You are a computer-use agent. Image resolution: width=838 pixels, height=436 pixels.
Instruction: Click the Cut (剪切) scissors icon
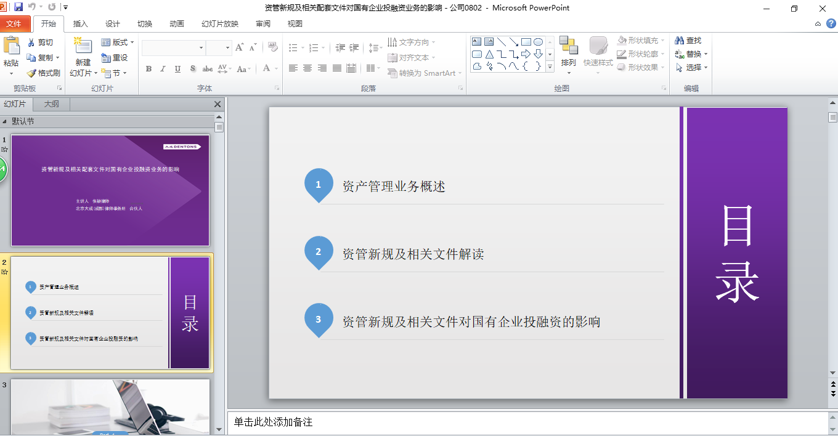coord(31,42)
